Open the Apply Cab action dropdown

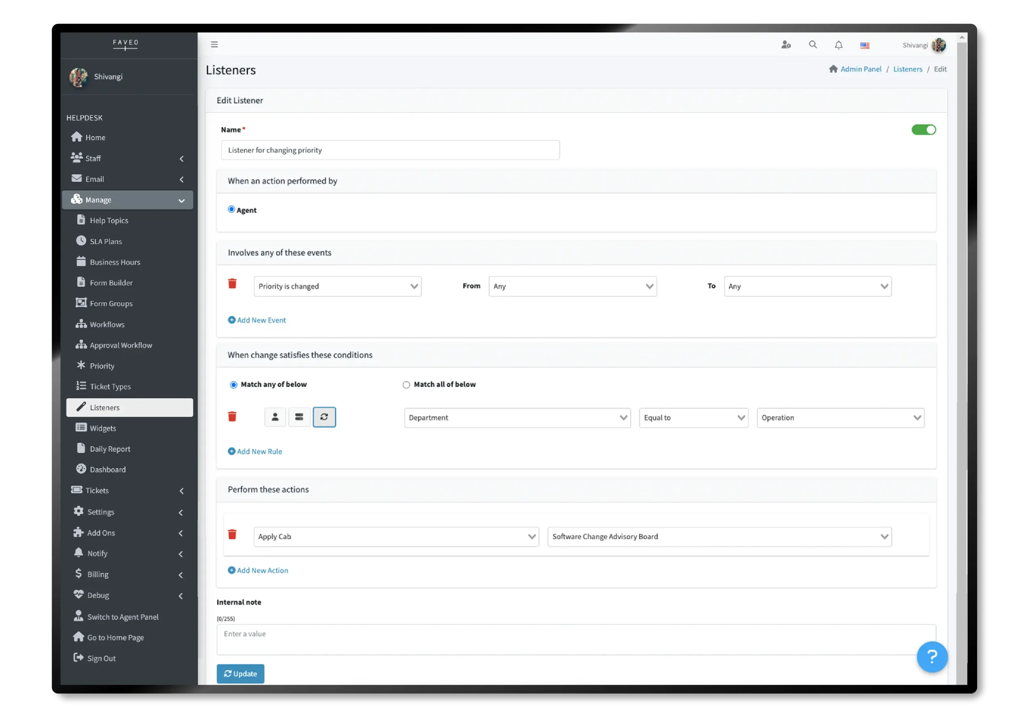[396, 537]
